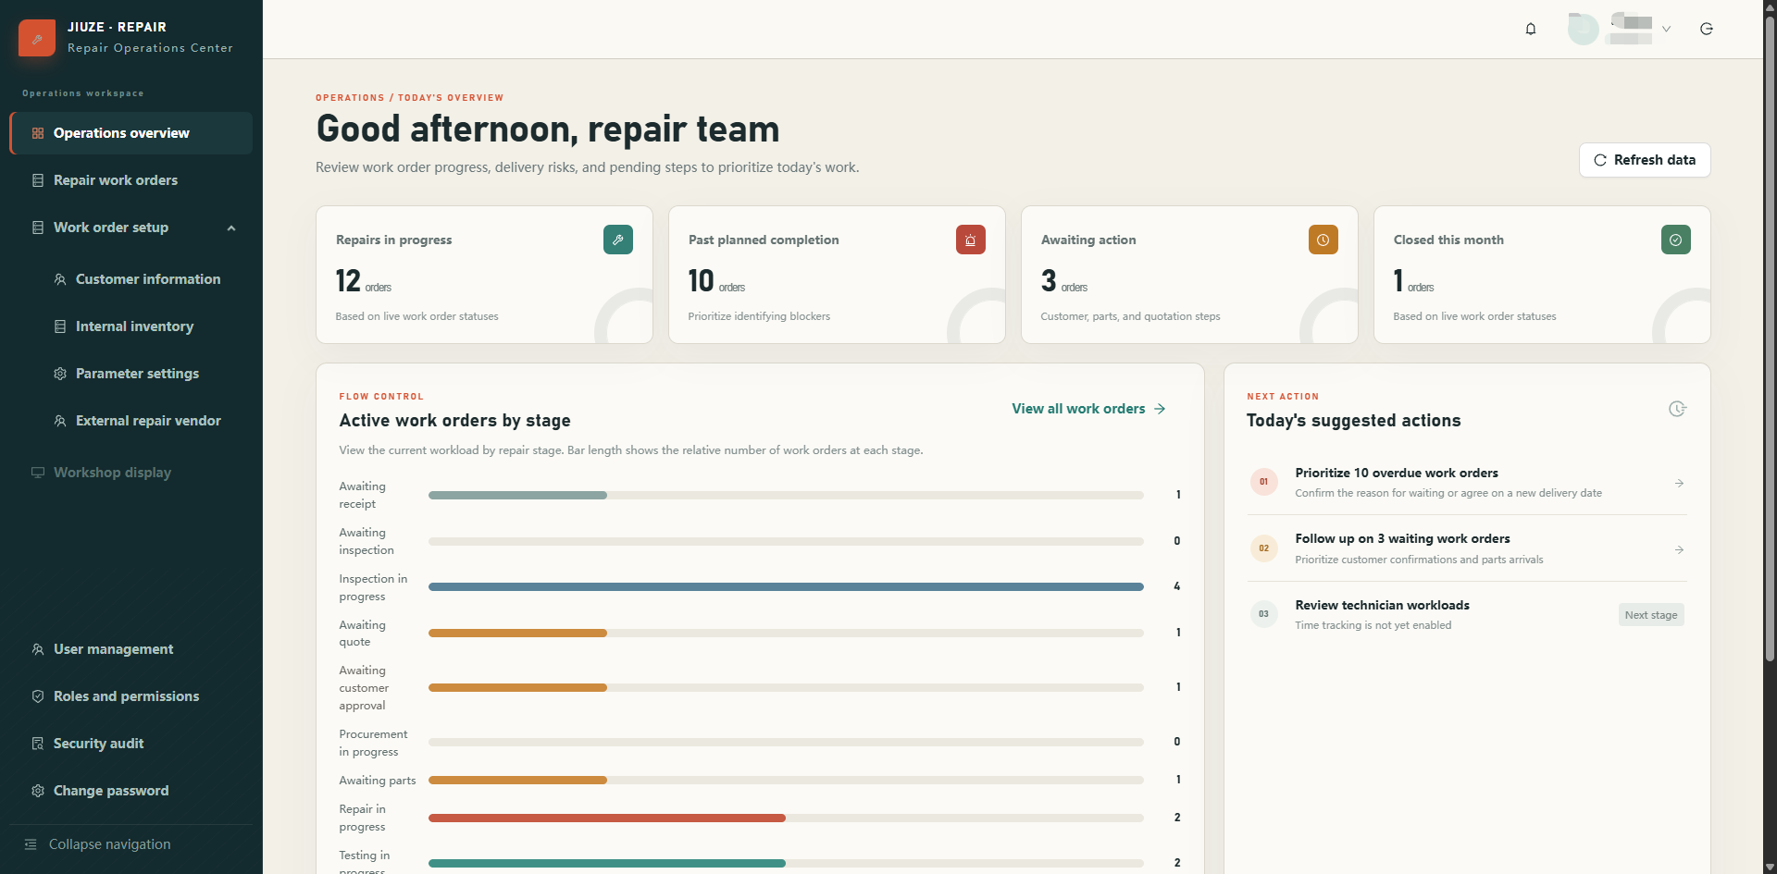Click the Next stage tag
This screenshot has width=1777, height=874.
pos(1651,615)
